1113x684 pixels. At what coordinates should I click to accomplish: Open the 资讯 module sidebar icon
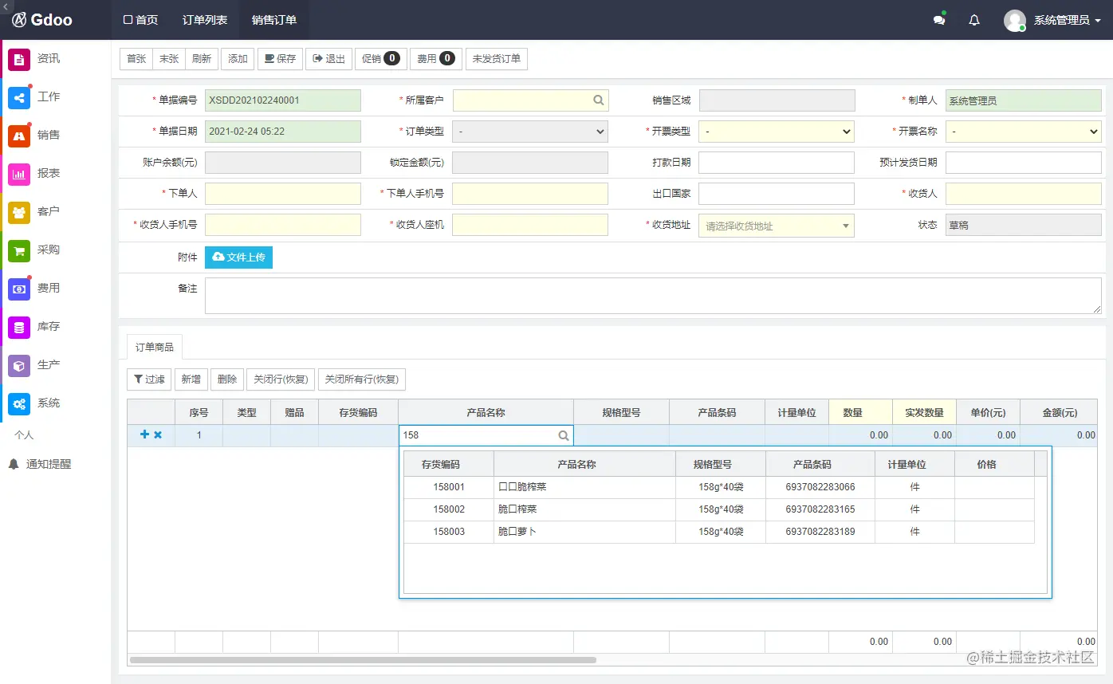coord(19,59)
